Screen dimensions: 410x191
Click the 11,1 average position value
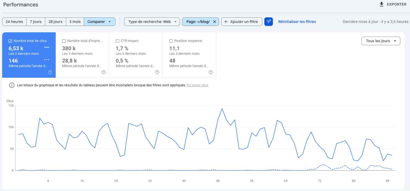click(174, 48)
